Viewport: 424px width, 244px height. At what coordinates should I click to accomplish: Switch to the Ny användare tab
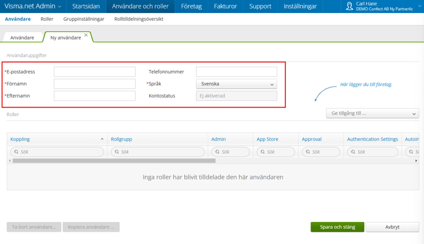(66, 37)
